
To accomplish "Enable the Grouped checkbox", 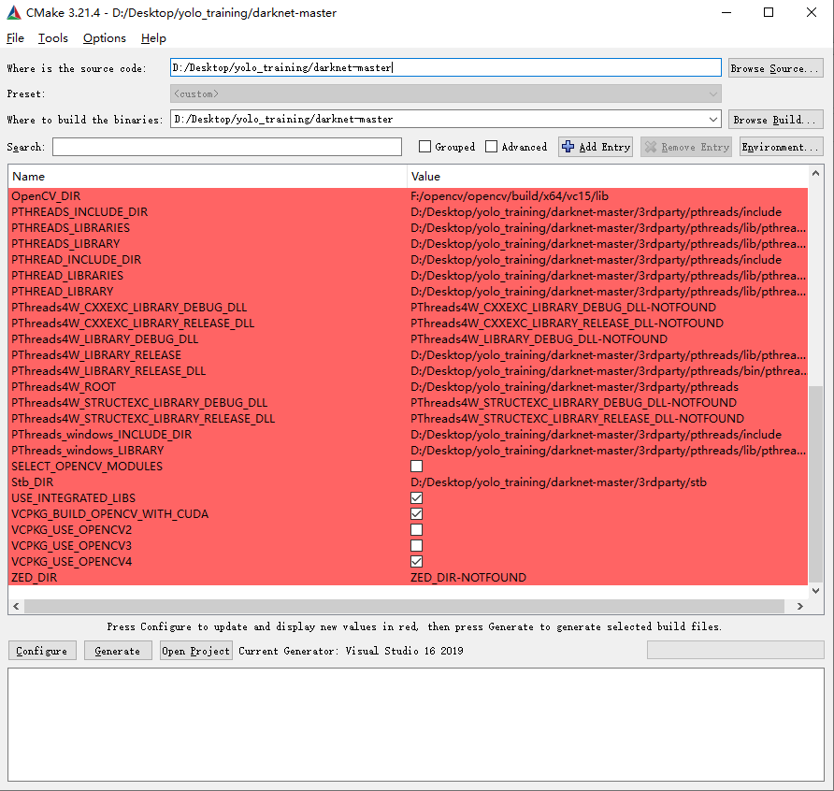I will click(x=424, y=147).
